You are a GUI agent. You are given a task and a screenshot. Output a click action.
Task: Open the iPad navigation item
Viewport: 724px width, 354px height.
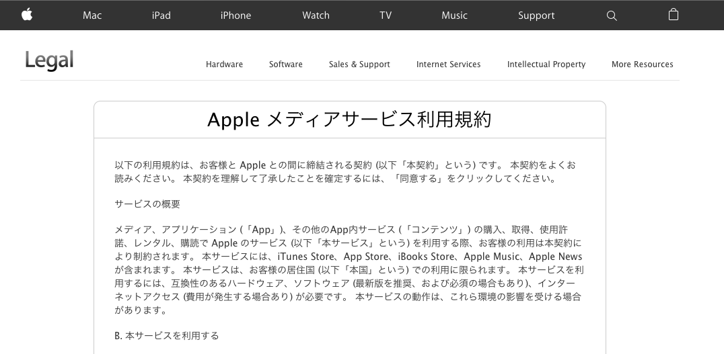pos(161,15)
